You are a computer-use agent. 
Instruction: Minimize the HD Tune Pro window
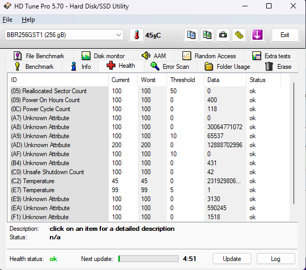(245, 6)
